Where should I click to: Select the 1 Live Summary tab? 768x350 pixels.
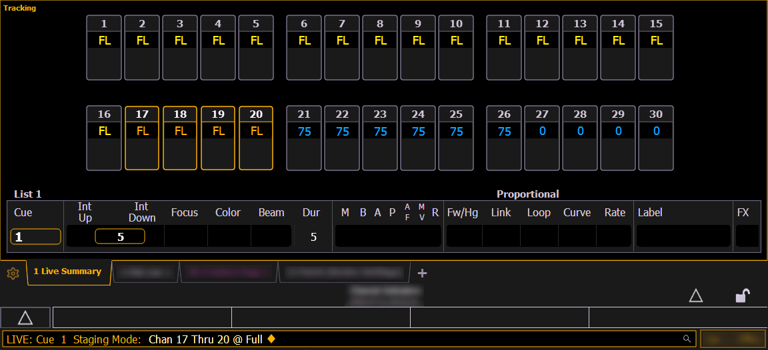pyautogui.click(x=67, y=271)
